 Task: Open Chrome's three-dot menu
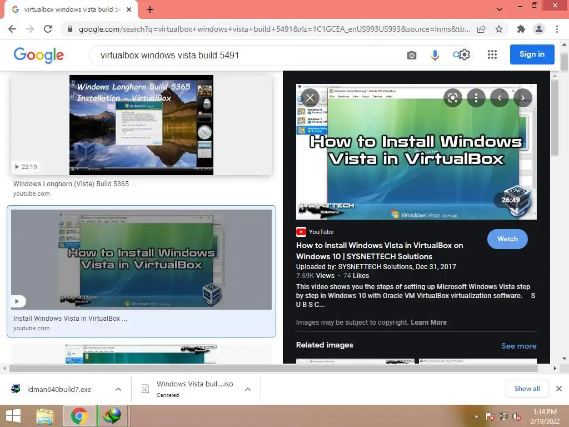(x=557, y=29)
